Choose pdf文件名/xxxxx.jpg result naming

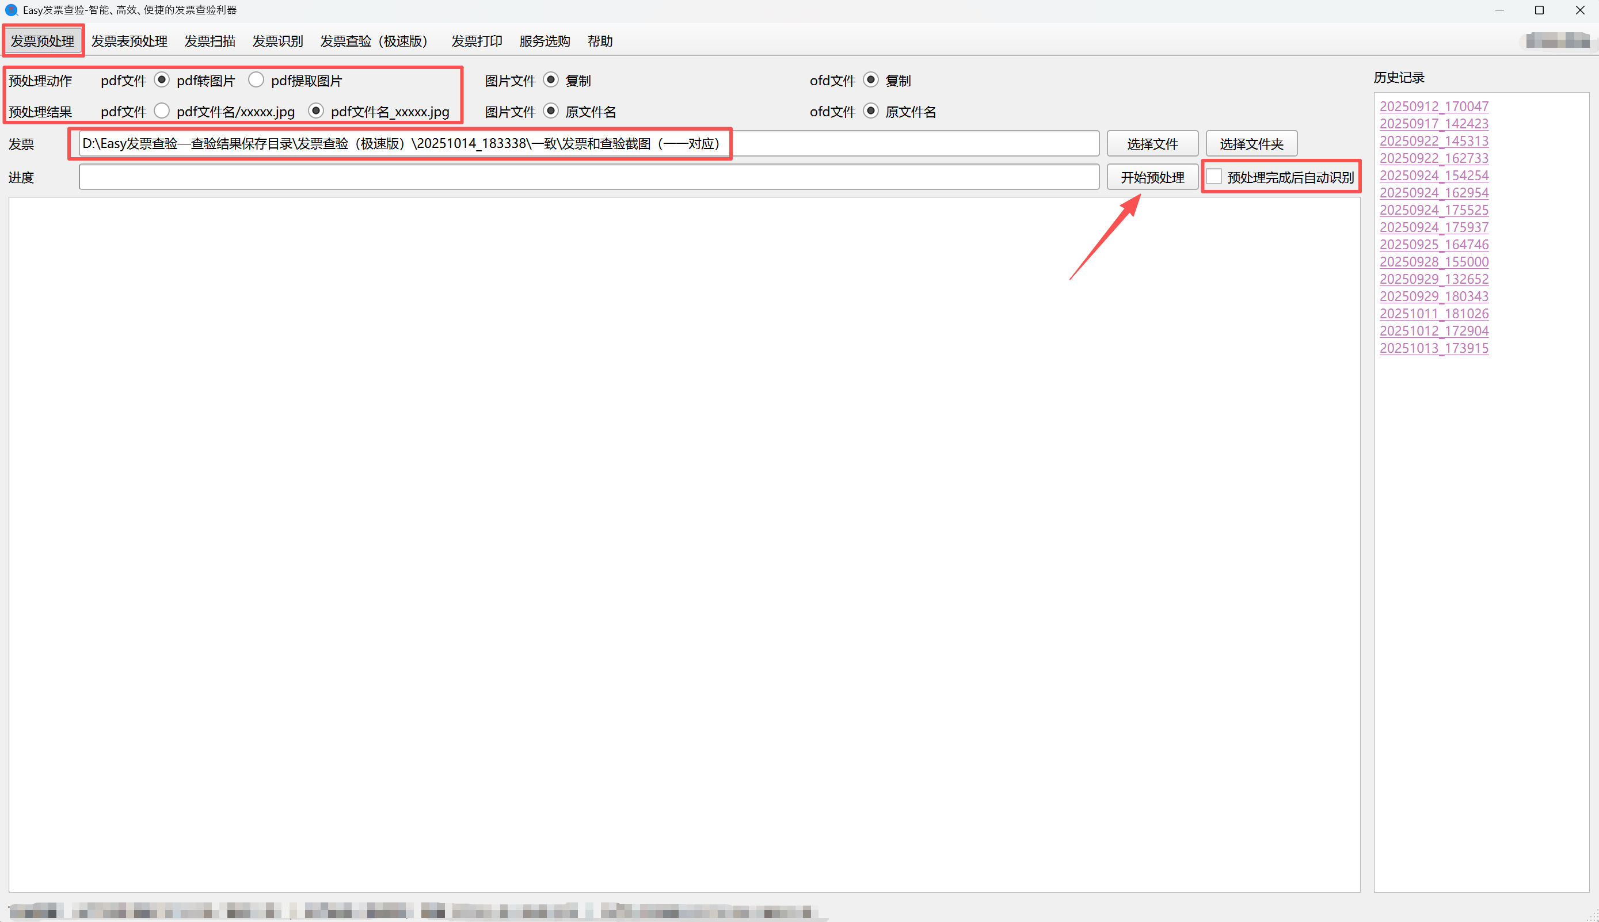162,111
